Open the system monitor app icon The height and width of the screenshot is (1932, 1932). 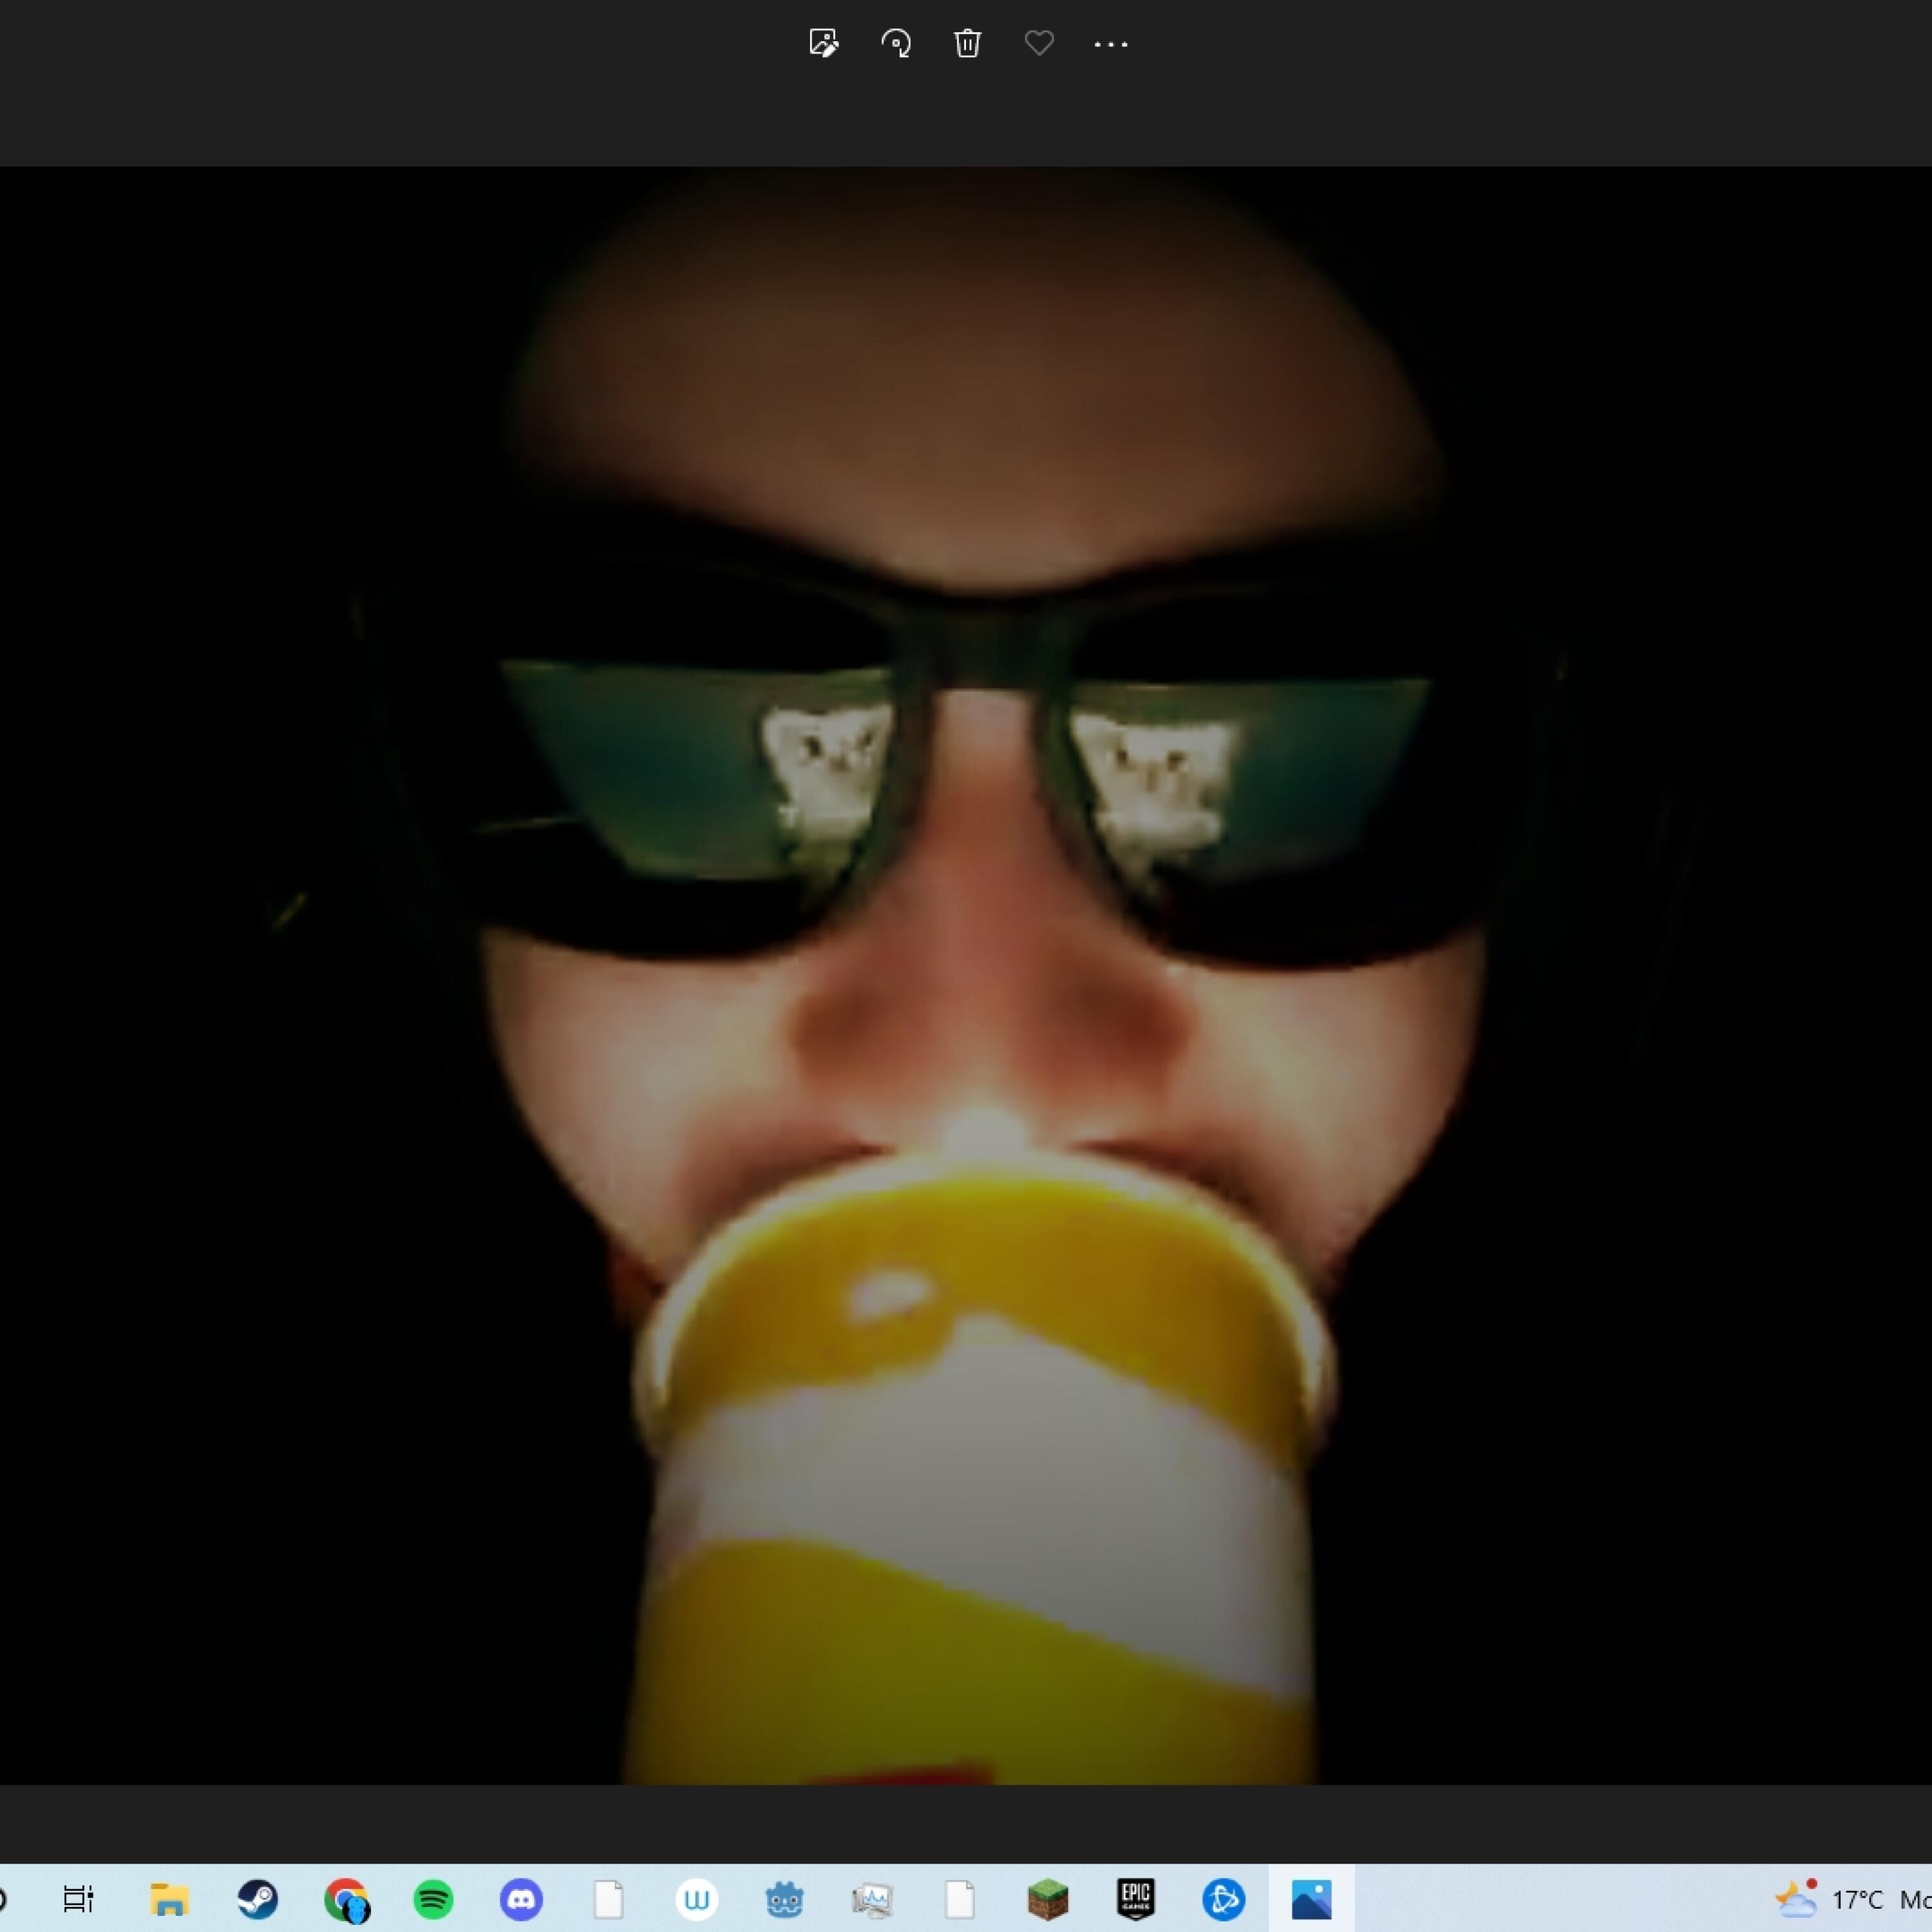(872, 1898)
